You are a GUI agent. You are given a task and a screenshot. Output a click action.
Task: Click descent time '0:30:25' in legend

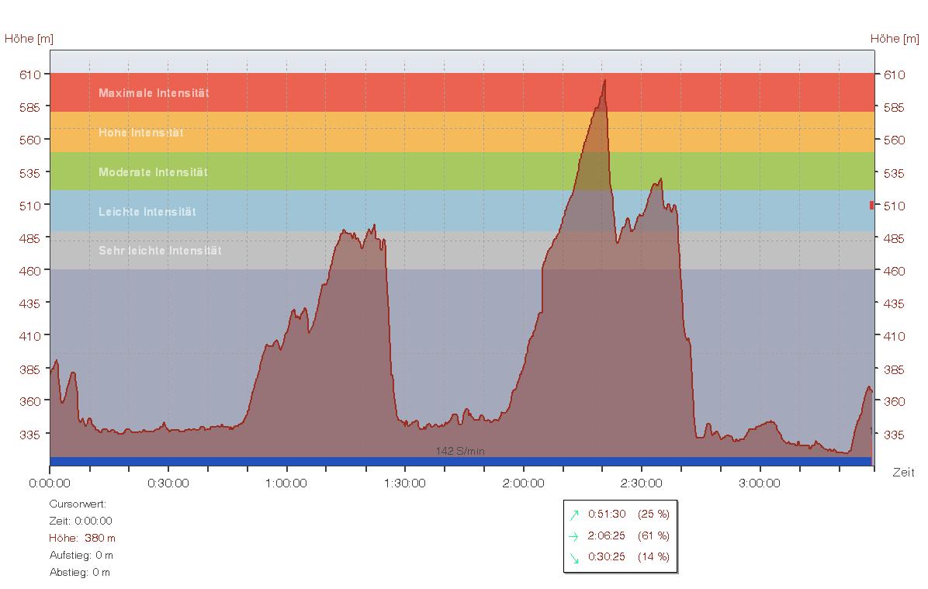tap(607, 556)
